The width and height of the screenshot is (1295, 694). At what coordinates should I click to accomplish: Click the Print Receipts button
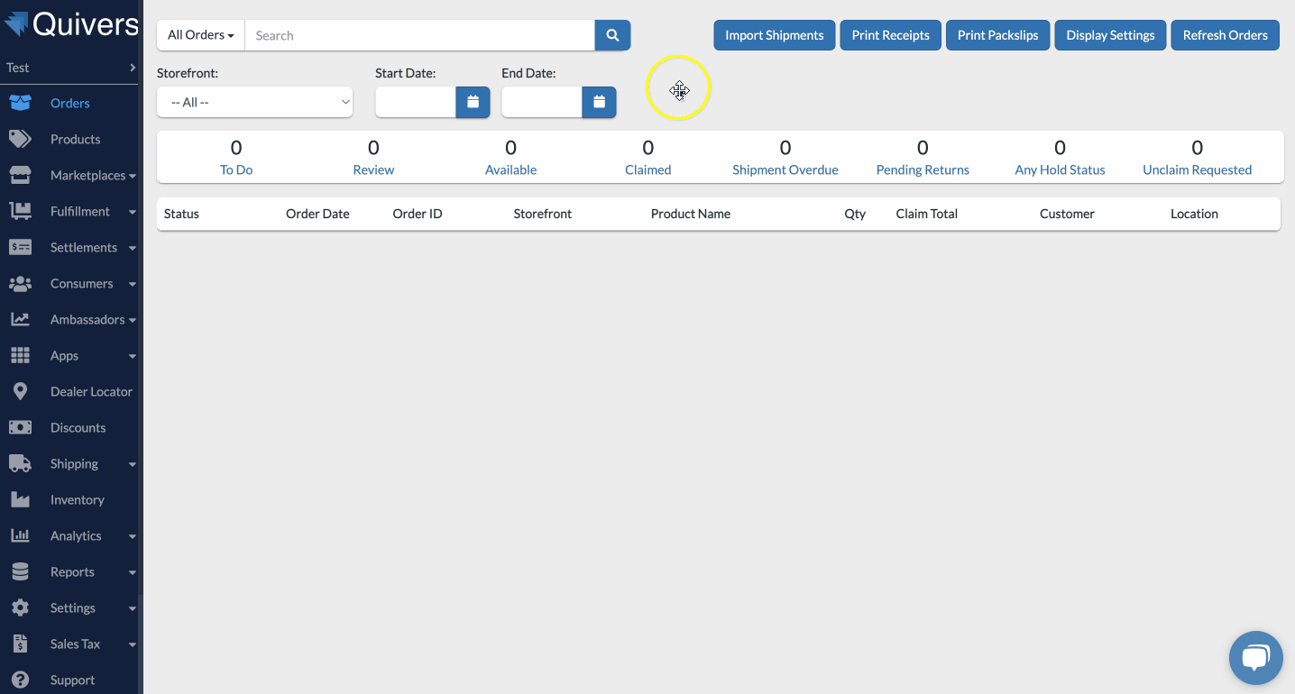[x=890, y=35]
